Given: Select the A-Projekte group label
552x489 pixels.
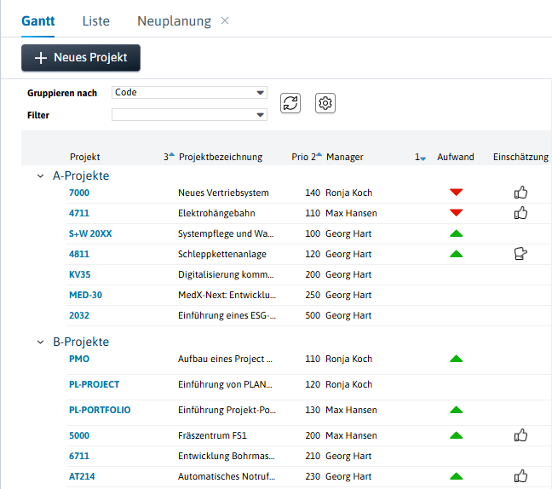Looking at the screenshot, I should [81, 175].
